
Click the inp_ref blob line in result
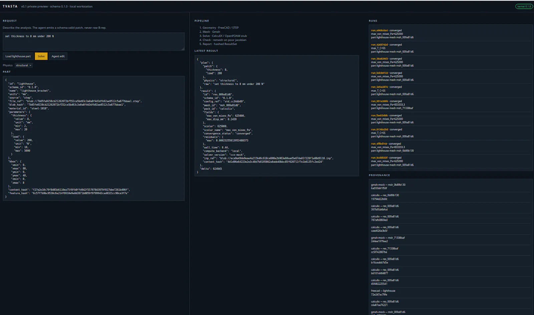point(268,158)
